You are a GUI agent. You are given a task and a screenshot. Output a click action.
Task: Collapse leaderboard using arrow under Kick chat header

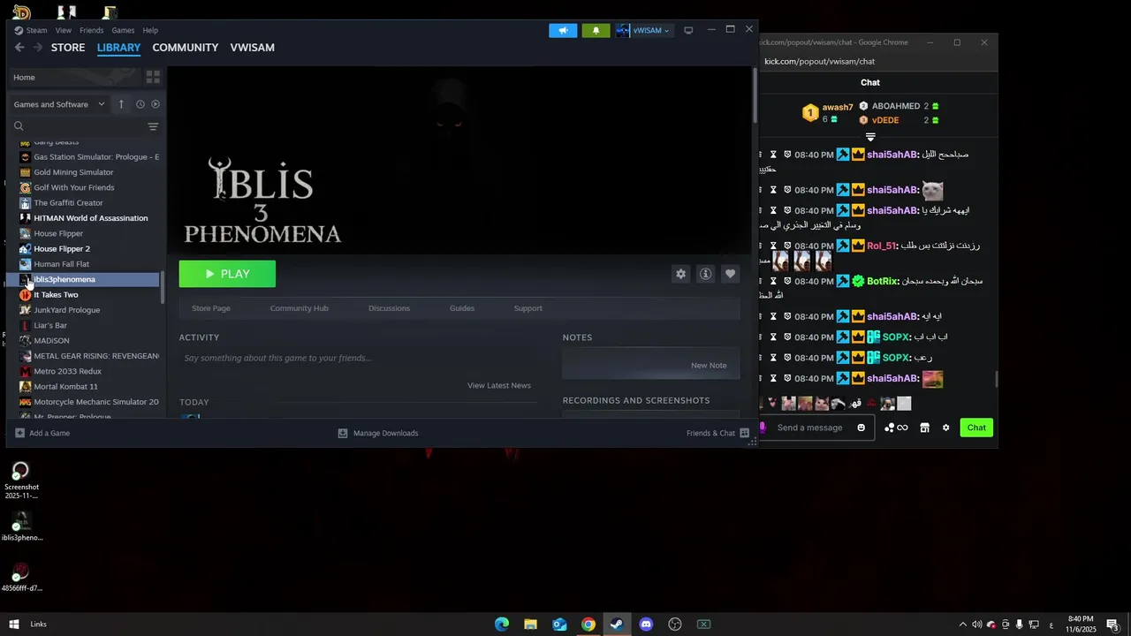tap(870, 137)
